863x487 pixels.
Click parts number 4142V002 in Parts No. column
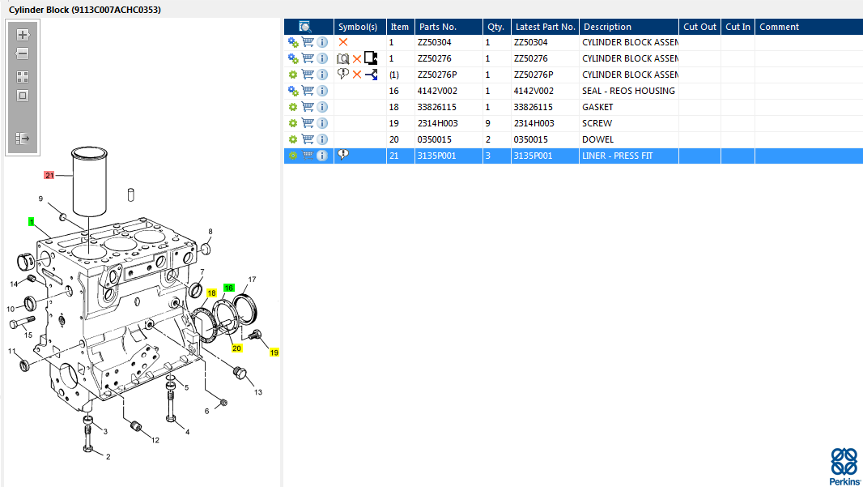[437, 91]
